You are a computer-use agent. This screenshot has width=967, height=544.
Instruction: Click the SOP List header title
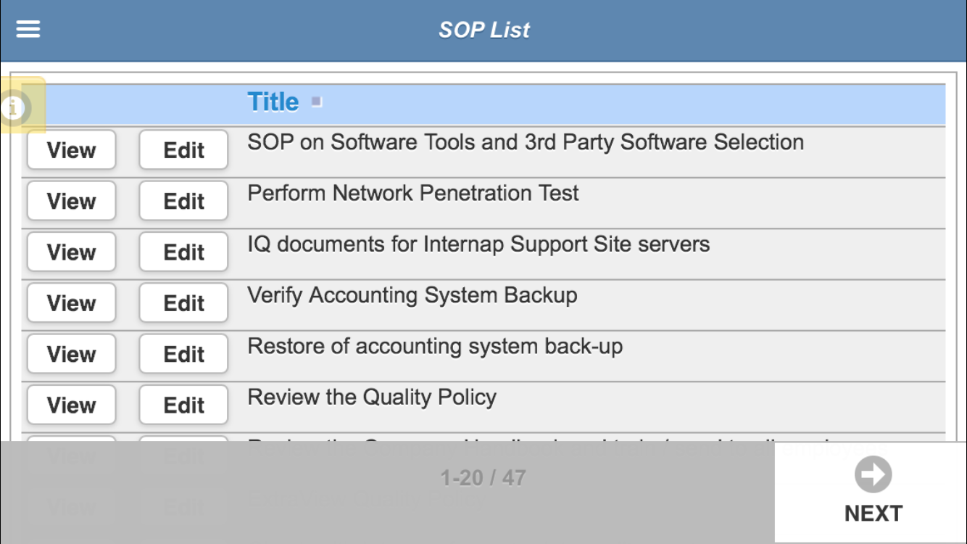483,30
